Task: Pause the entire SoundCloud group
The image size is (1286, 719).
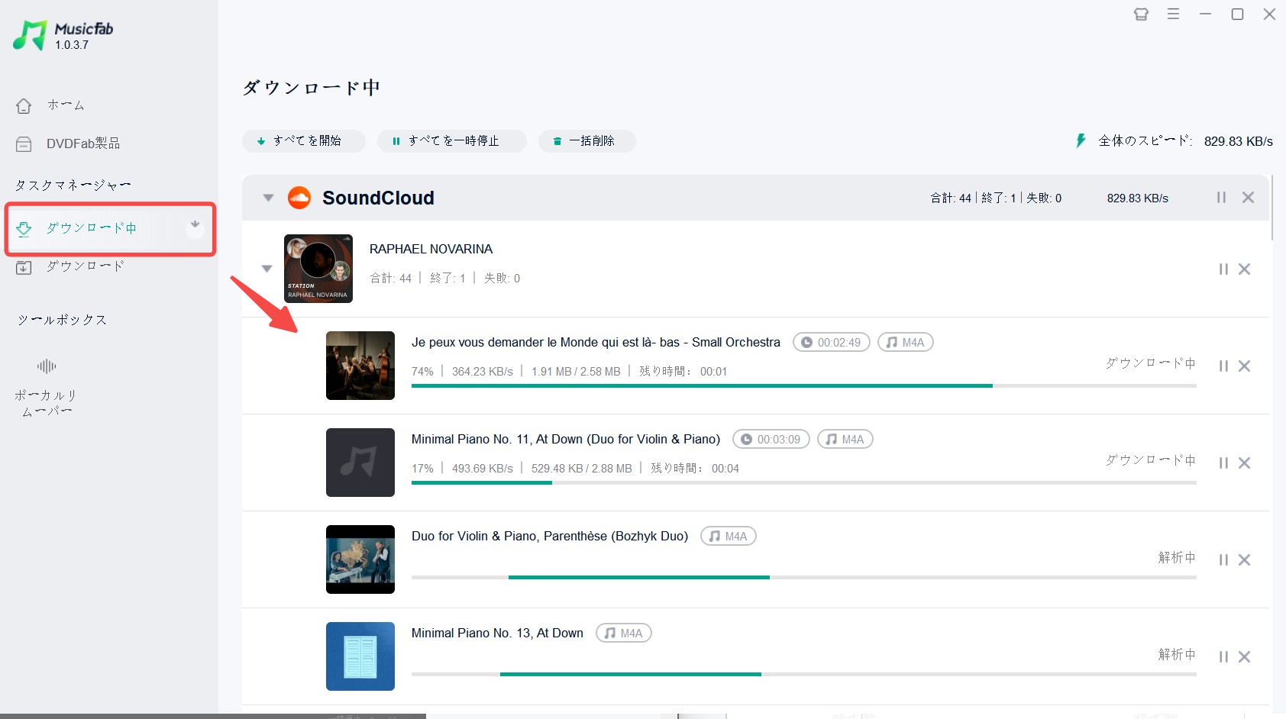Action: [1221, 198]
